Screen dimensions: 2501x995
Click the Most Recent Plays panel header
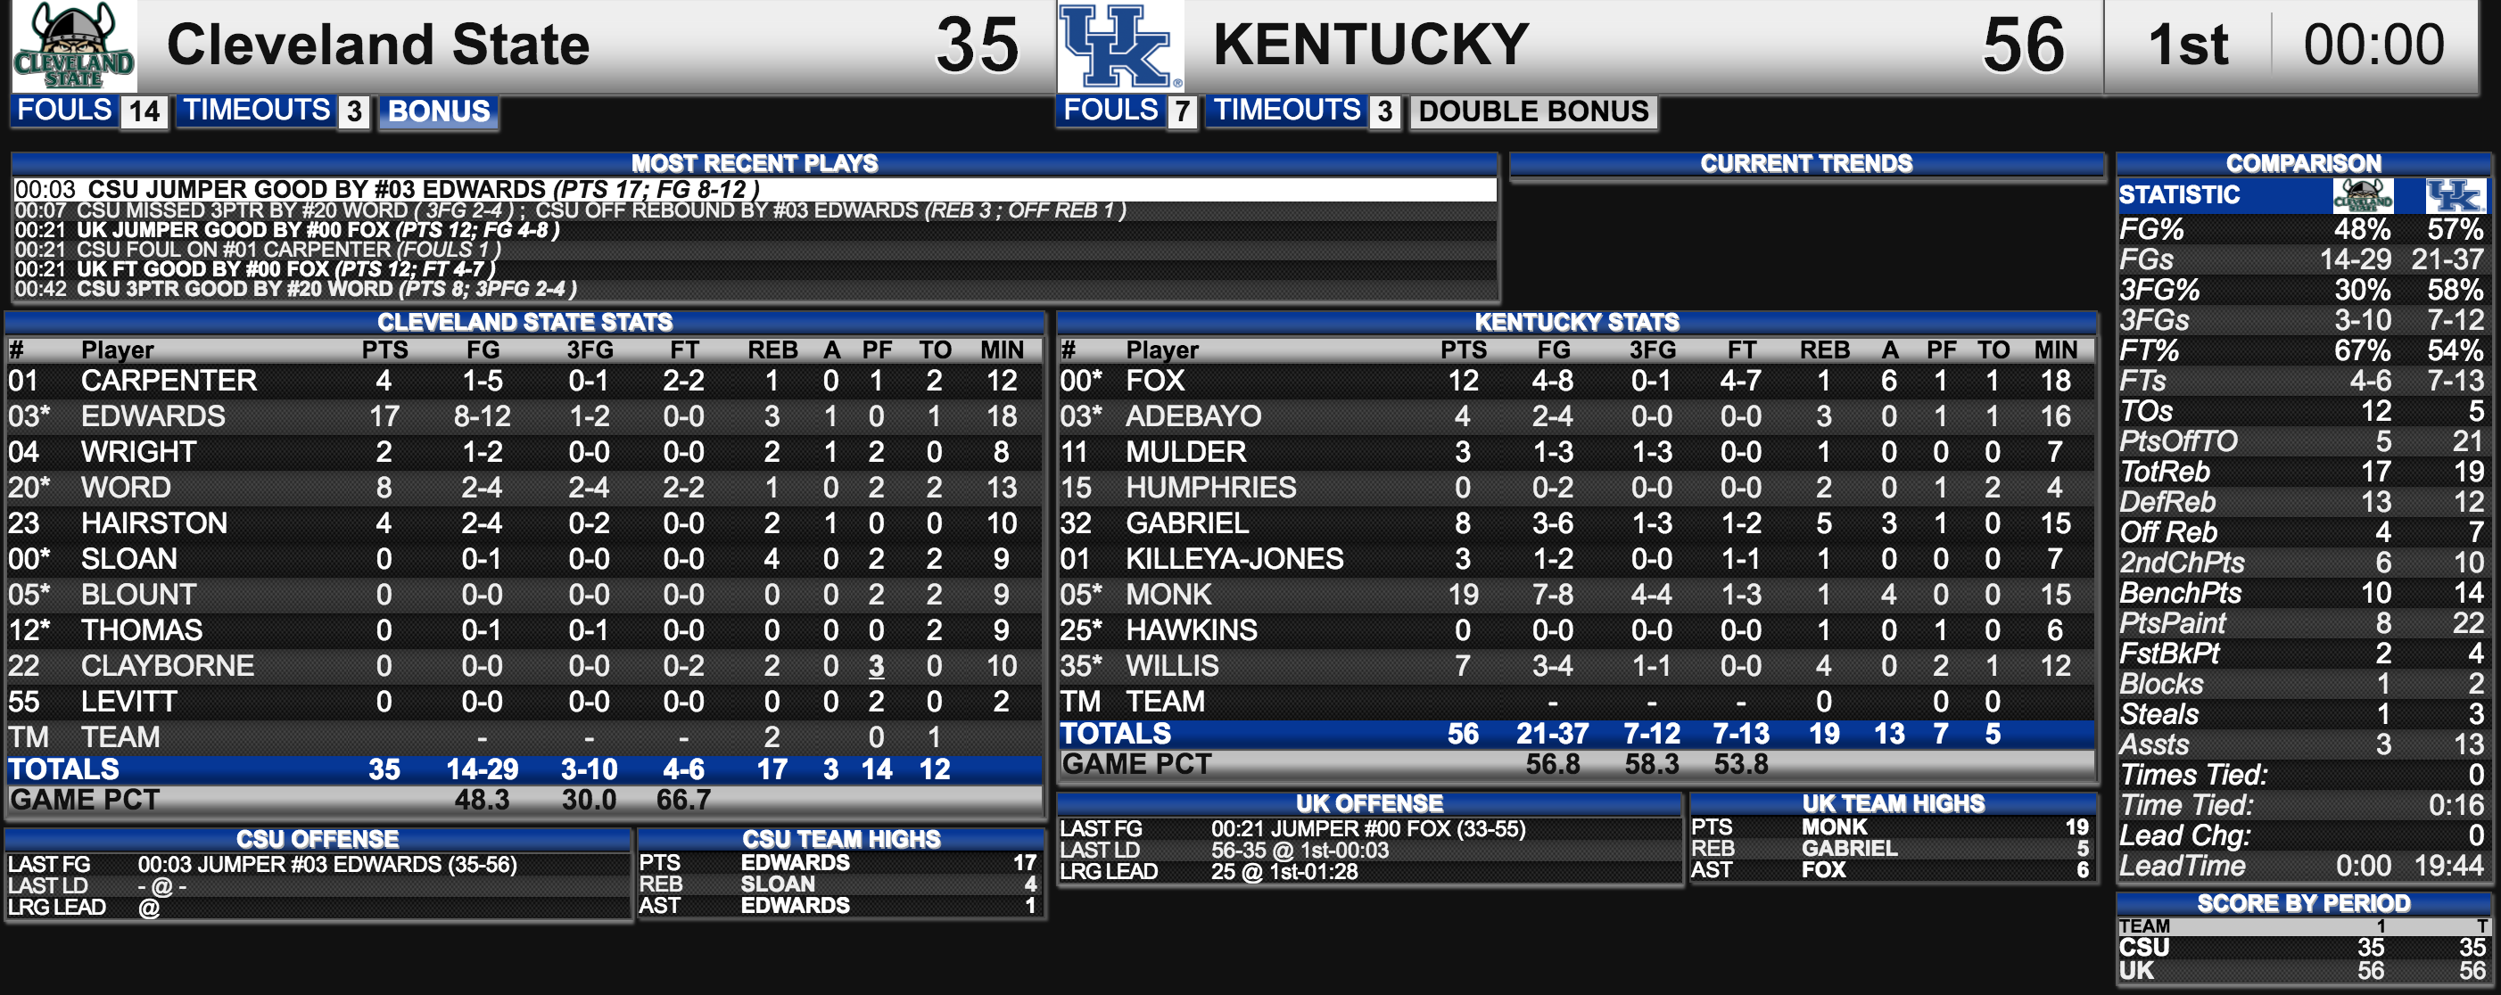755,163
